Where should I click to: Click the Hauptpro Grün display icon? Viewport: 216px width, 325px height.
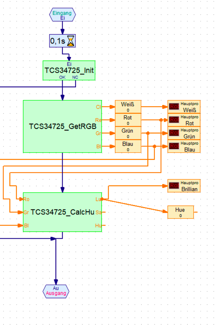(x=174, y=133)
